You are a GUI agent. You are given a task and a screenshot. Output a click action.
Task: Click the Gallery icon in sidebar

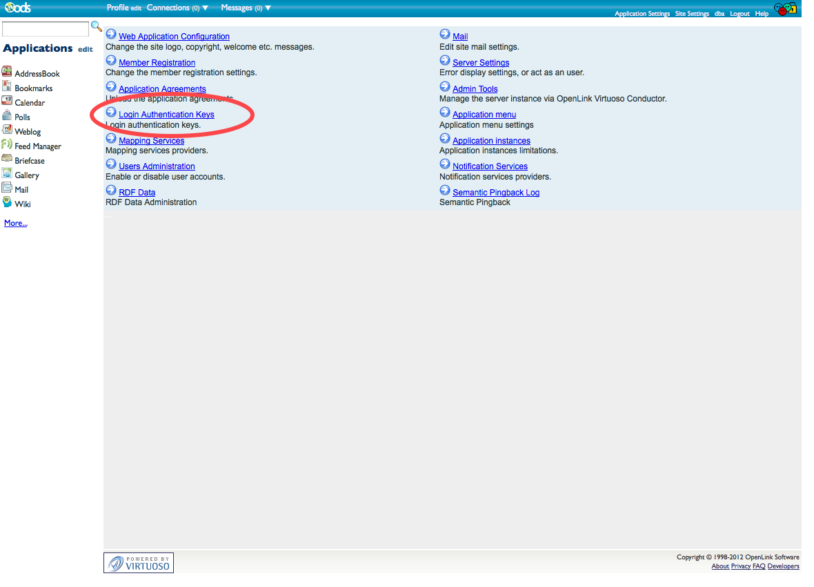pos(7,174)
